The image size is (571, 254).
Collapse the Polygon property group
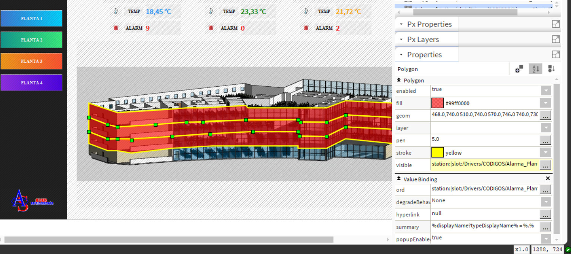[399, 80]
